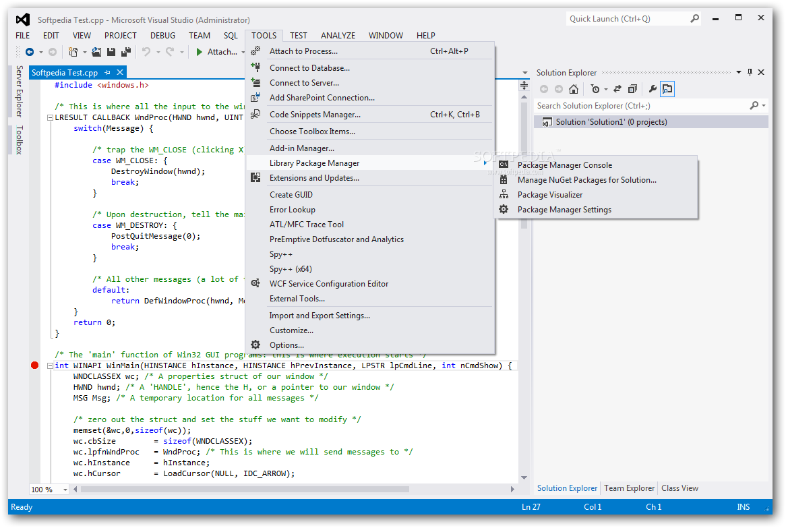Image resolution: width=786 pixels, height=528 pixels.
Task: Click the Package Manager Settings gear icon
Action: [x=504, y=209]
